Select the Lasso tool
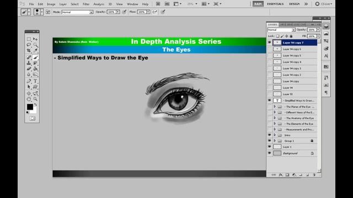This screenshot has width=353, height=198. point(29,45)
